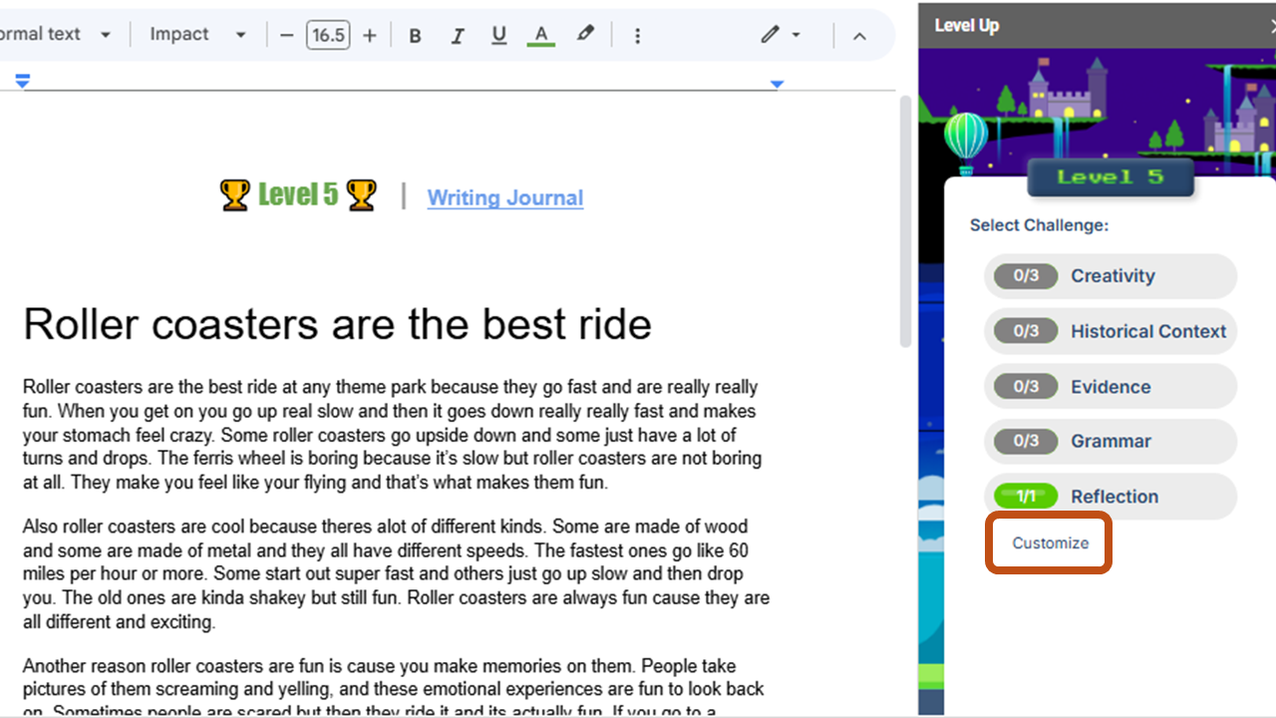The height and width of the screenshot is (718, 1276).
Task: Click the left trophy emoji in title
Action: tap(234, 195)
